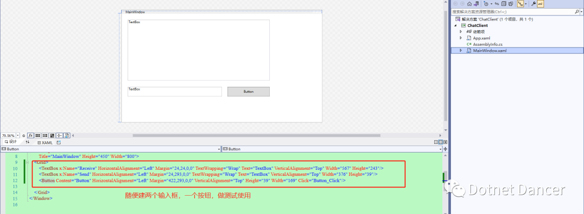Click designer horizontal scrollbar left arrow
The image size is (584, 214).
[x=73, y=136]
